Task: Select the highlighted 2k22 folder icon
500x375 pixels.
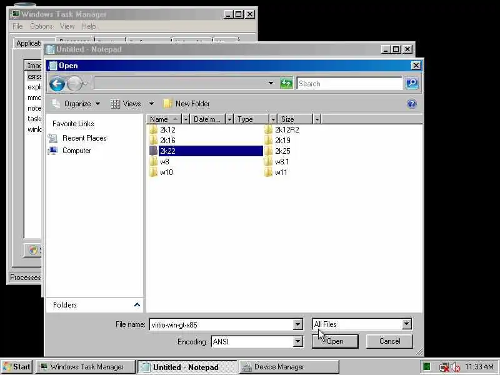Action: 154,151
